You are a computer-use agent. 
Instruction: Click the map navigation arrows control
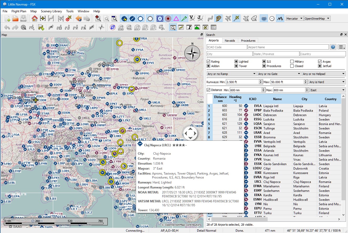(190, 133)
